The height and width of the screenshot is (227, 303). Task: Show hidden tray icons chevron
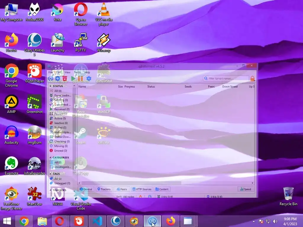pos(254,221)
